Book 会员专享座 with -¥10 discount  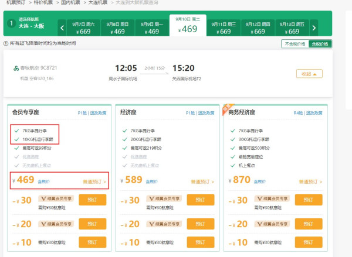click(93, 242)
